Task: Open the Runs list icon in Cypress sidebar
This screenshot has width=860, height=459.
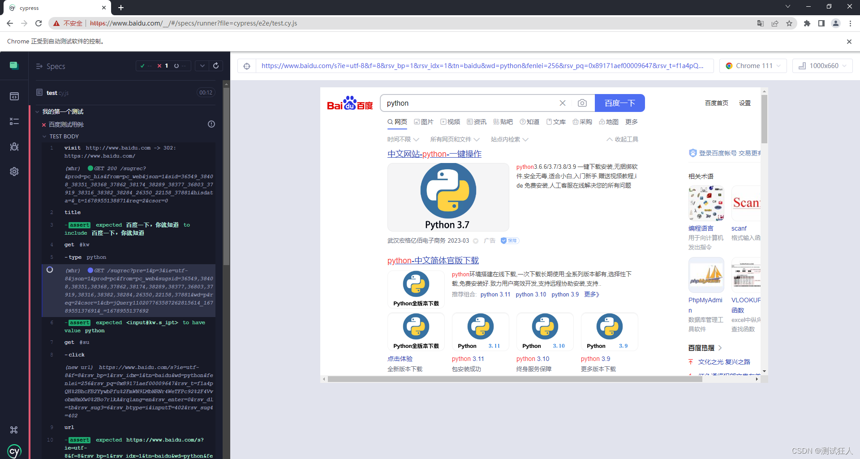Action: tap(14, 121)
